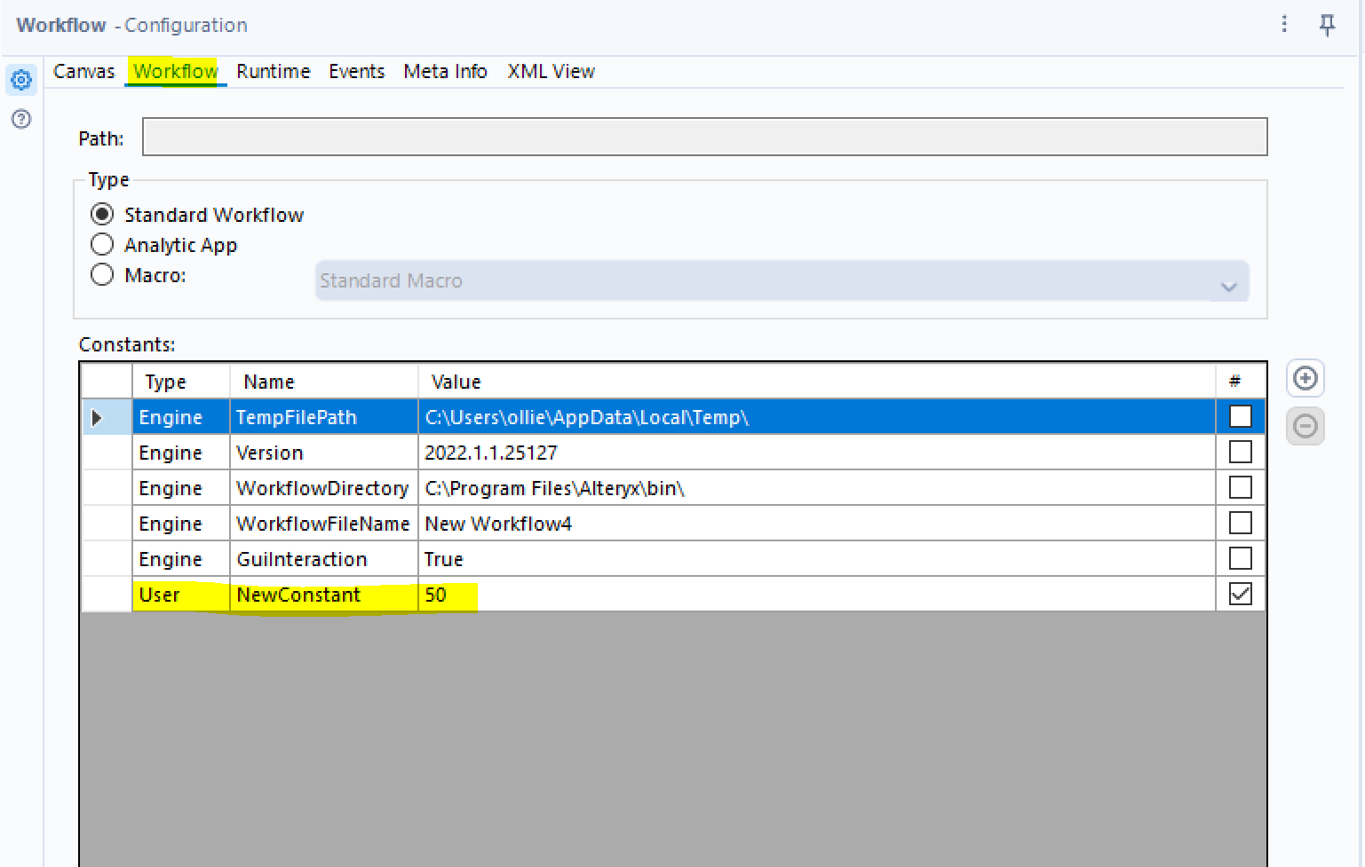Uncheck the NewConstant # checkbox

click(1240, 594)
